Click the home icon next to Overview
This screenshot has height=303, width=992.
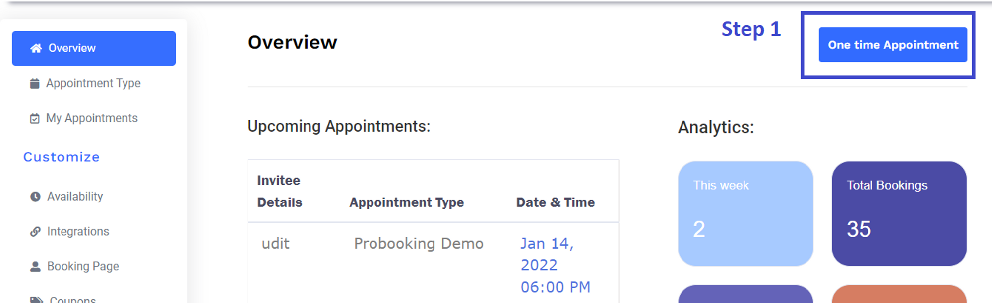(x=36, y=48)
